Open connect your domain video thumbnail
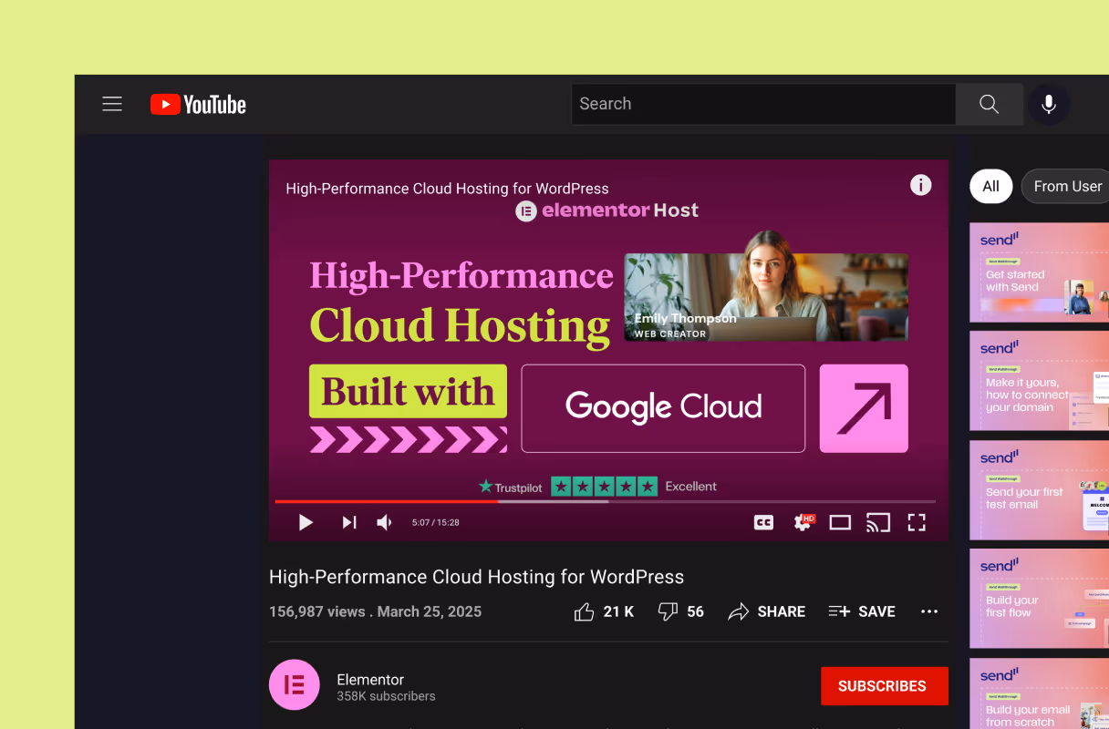 coord(1039,381)
